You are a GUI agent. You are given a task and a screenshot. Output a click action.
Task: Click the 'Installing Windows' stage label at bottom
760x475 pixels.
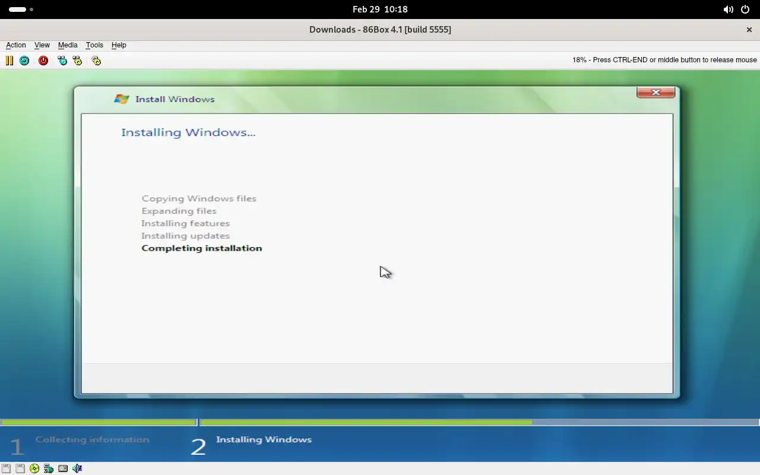tap(264, 439)
